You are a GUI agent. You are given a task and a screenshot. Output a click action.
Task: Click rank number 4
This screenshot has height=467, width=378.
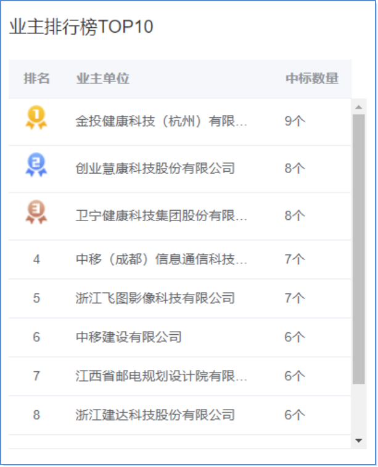coord(36,259)
